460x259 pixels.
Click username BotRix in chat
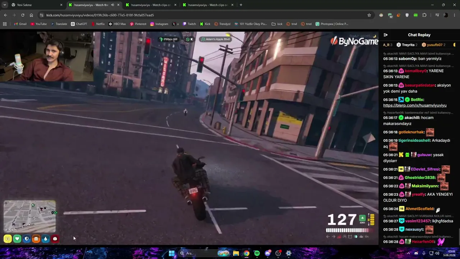pyautogui.click(x=417, y=100)
